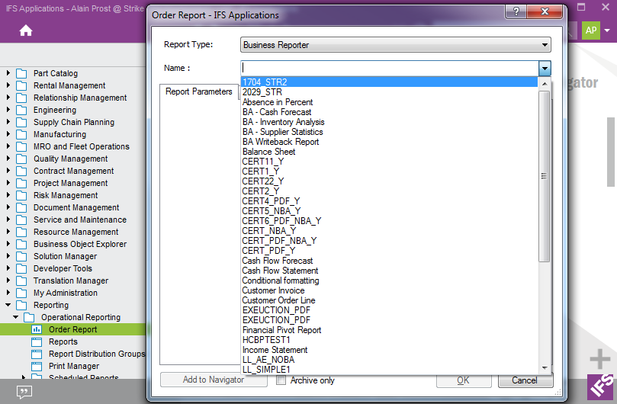The width and height of the screenshot is (617, 404).
Task: Toggle the Archive only checkbox
Action: pos(281,380)
